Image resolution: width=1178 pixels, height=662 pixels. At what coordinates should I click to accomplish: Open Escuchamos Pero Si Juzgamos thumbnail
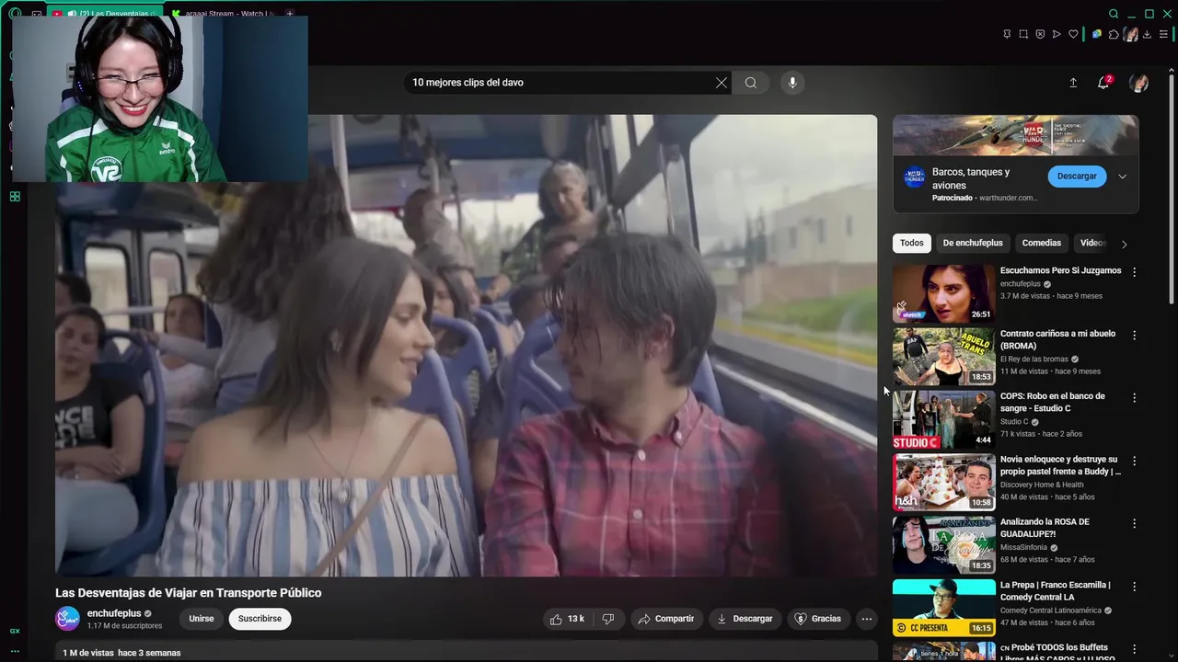[x=944, y=293]
